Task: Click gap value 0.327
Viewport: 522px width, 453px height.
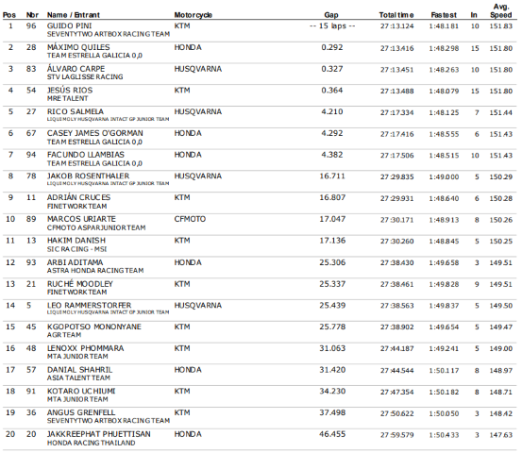Action: point(332,69)
